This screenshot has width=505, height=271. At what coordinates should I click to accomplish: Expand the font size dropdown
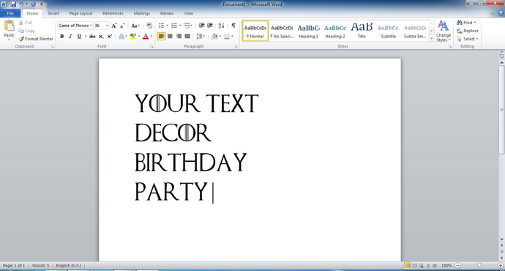(107, 26)
